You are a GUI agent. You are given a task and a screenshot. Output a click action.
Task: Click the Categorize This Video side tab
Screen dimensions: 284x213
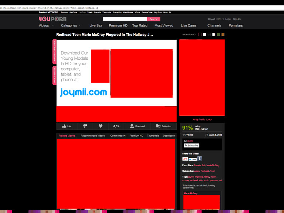coord(55,52)
